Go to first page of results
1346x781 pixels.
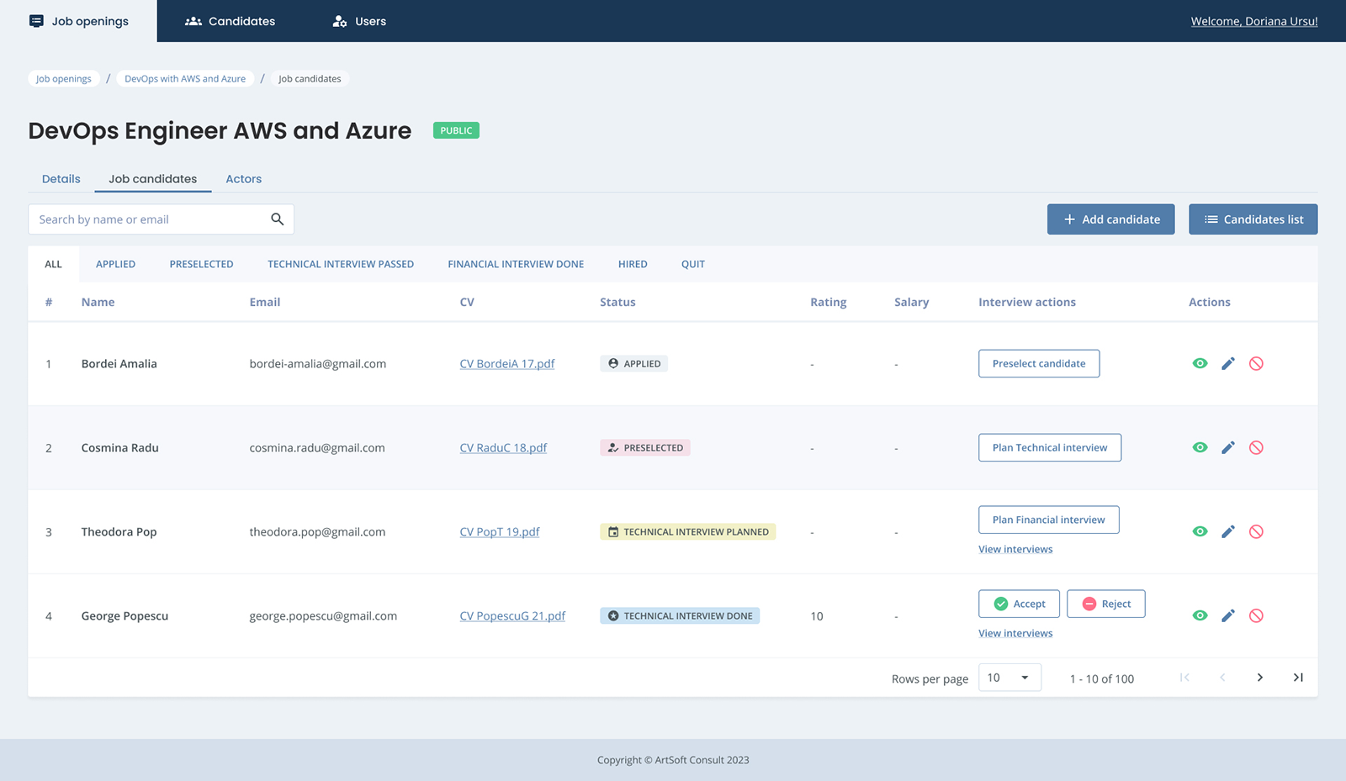[1184, 678]
